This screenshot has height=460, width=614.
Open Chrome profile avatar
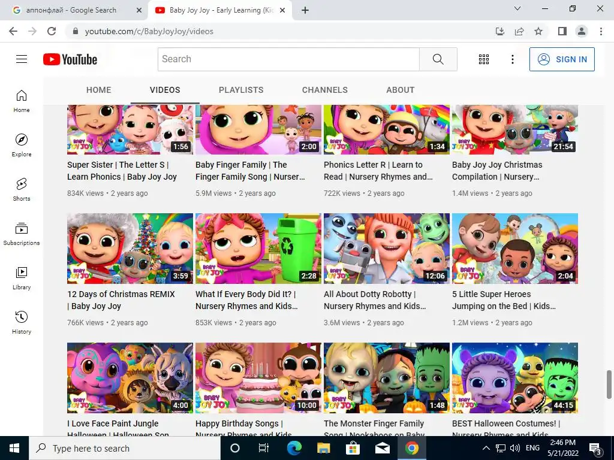click(x=582, y=31)
